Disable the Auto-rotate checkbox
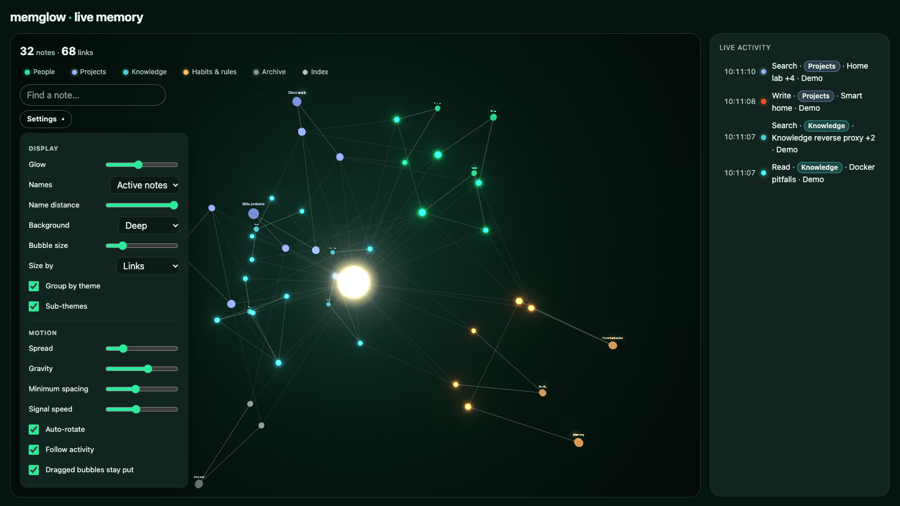Screen dimensions: 900x506 (34, 430)
